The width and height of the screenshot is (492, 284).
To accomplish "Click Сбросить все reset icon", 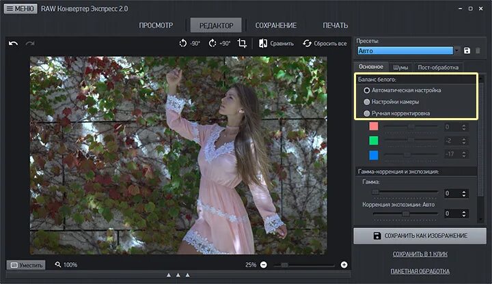I will [x=307, y=43].
